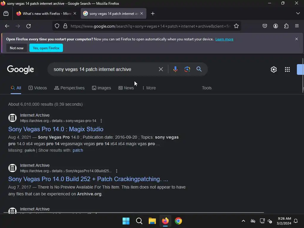The image size is (304, 228).
Task: Launch File Explorer from the taskbar
Action: (152, 221)
